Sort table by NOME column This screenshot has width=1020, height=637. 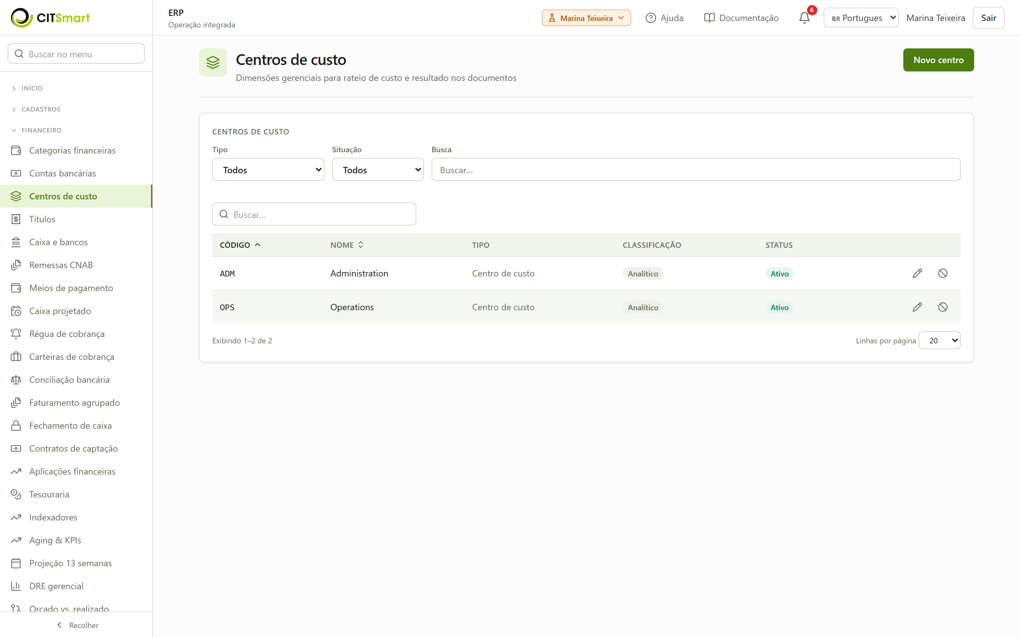coord(347,245)
